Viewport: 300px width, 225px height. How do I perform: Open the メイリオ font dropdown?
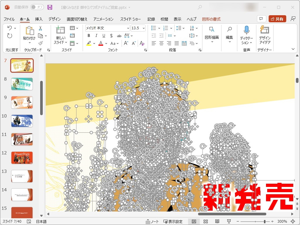(x=128, y=28)
